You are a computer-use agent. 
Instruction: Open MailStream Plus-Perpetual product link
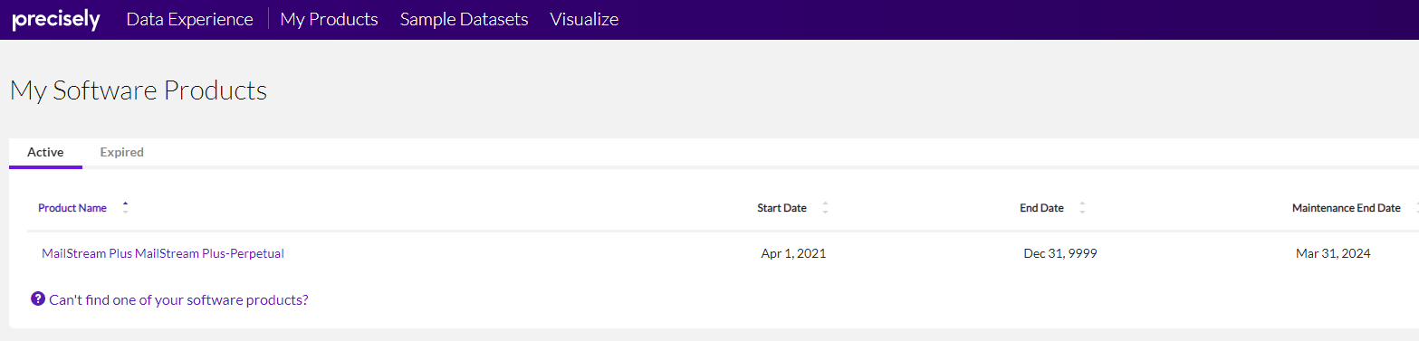pyautogui.click(x=163, y=254)
